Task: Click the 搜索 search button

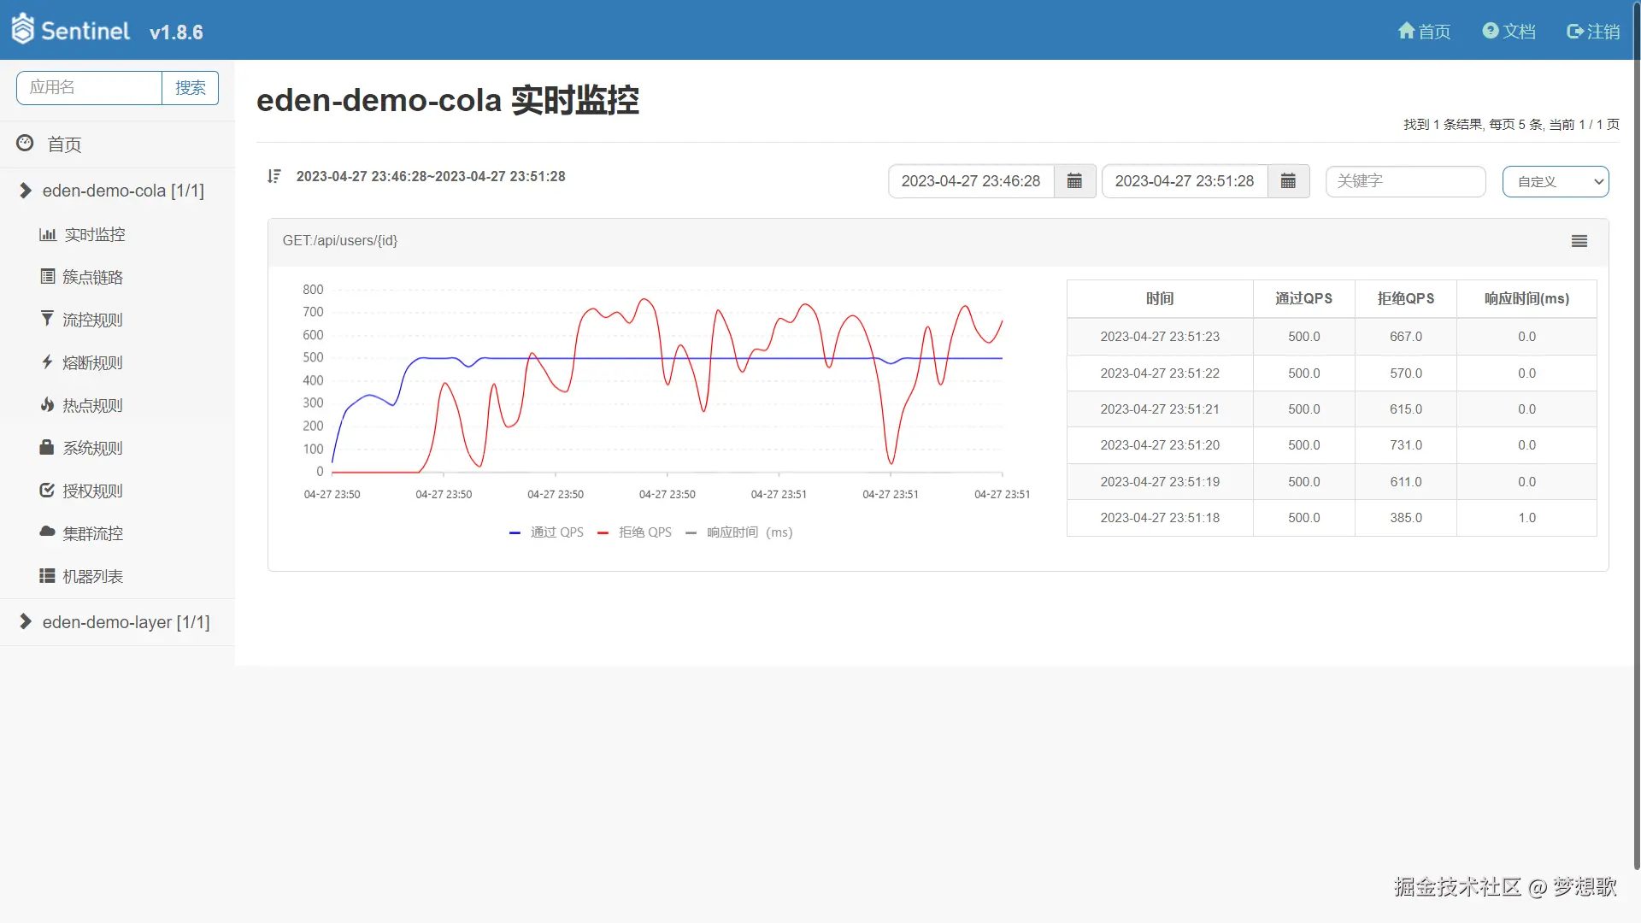Action: pyautogui.click(x=190, y=88)
